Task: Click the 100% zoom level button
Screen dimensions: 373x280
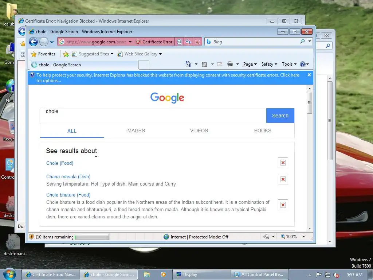Action: pyautogui.click(x=289, y=237)
